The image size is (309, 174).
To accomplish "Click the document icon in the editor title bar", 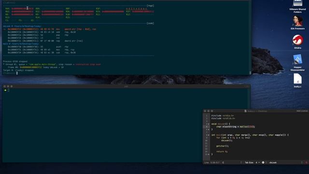I will (x=246, y=111).
